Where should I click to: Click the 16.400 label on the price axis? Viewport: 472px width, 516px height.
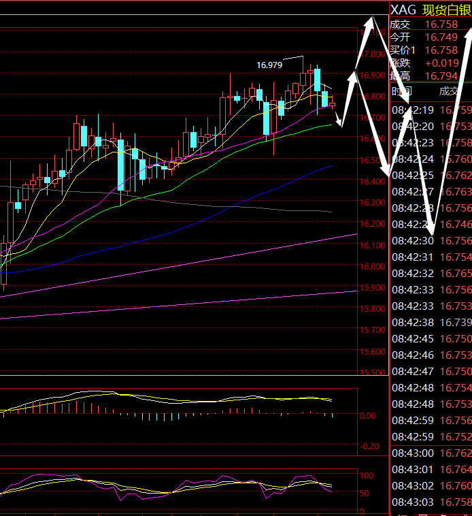(x=373, y=181)
